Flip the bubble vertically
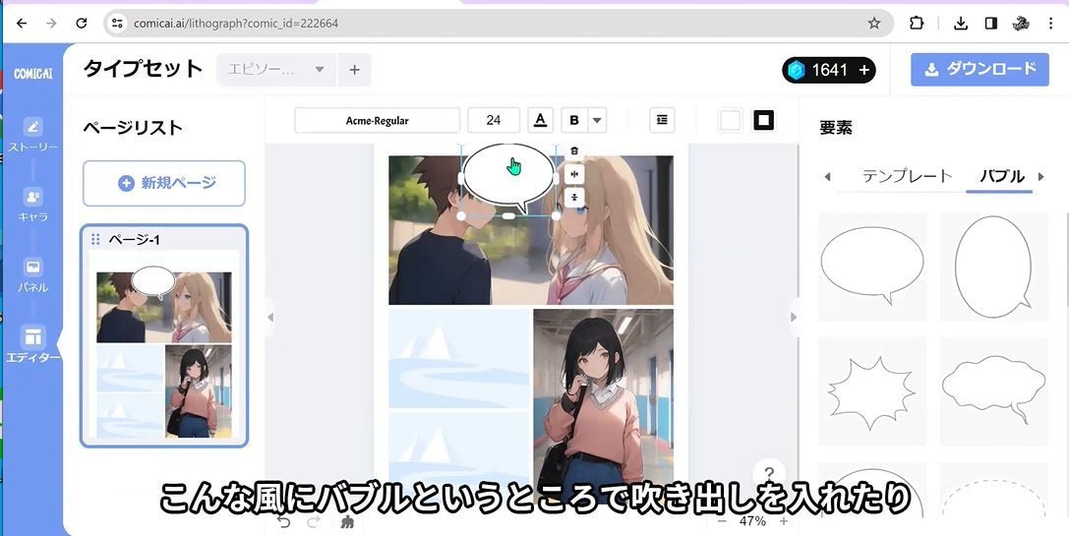1069x536 pixels. coord(574,197)
